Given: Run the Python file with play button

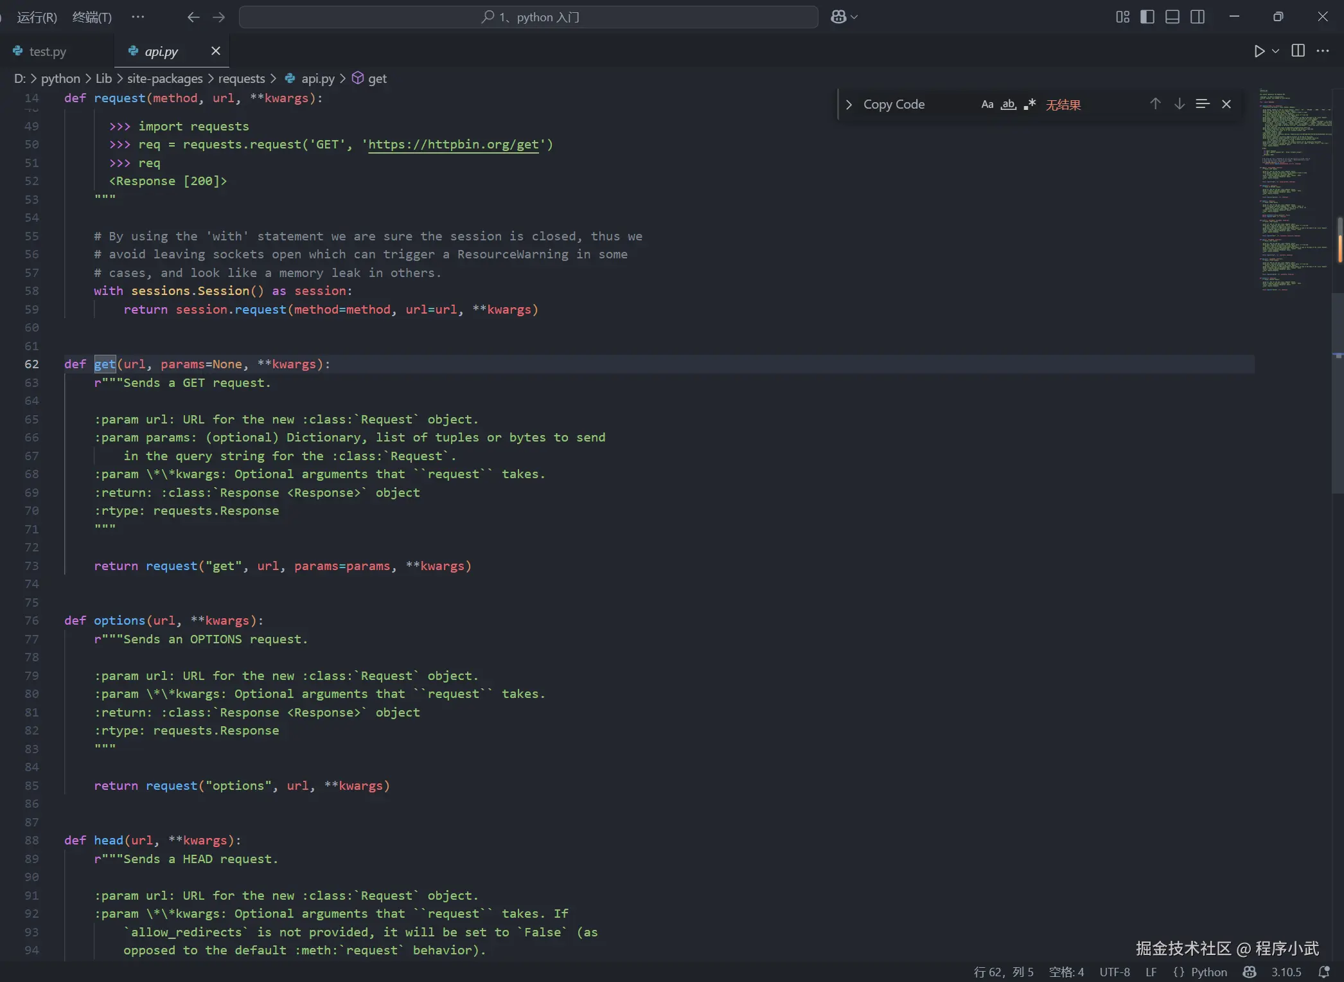Looking at the screenshot, I should pyautogui.click(x=1259, y=51).
